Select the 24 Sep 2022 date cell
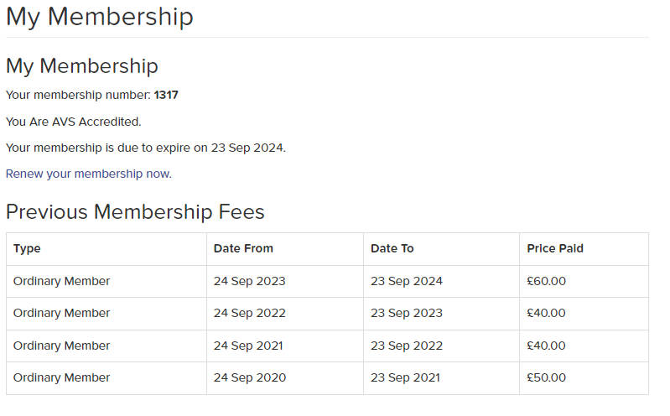The image size is (670, 416). click(x=249, y=313)
